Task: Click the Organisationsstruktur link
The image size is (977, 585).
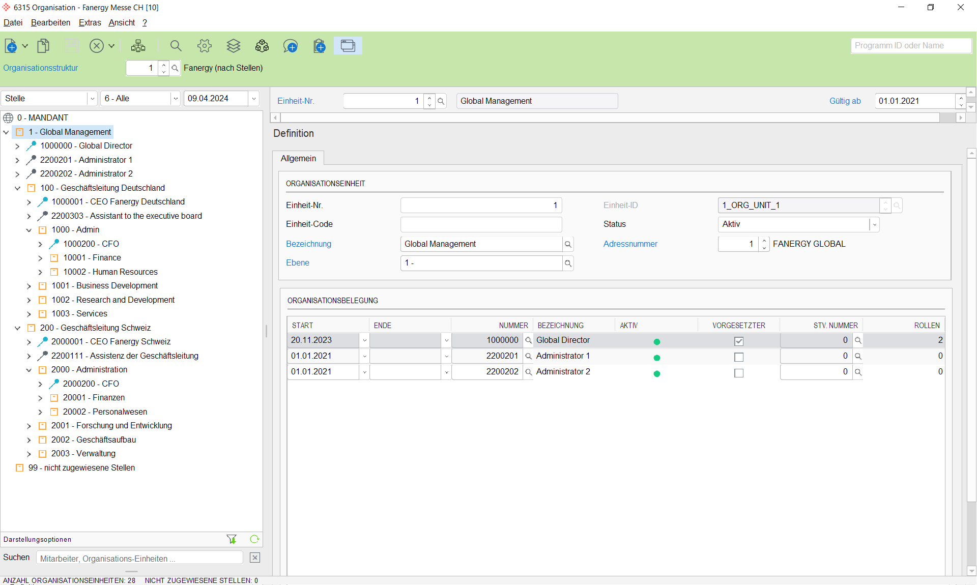Action: tap(41, 68)
